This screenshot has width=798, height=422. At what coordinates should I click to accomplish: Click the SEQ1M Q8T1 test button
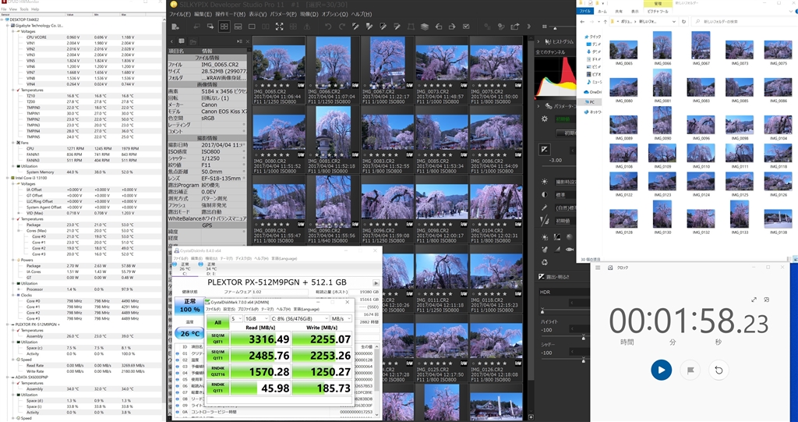click(218, 339)
